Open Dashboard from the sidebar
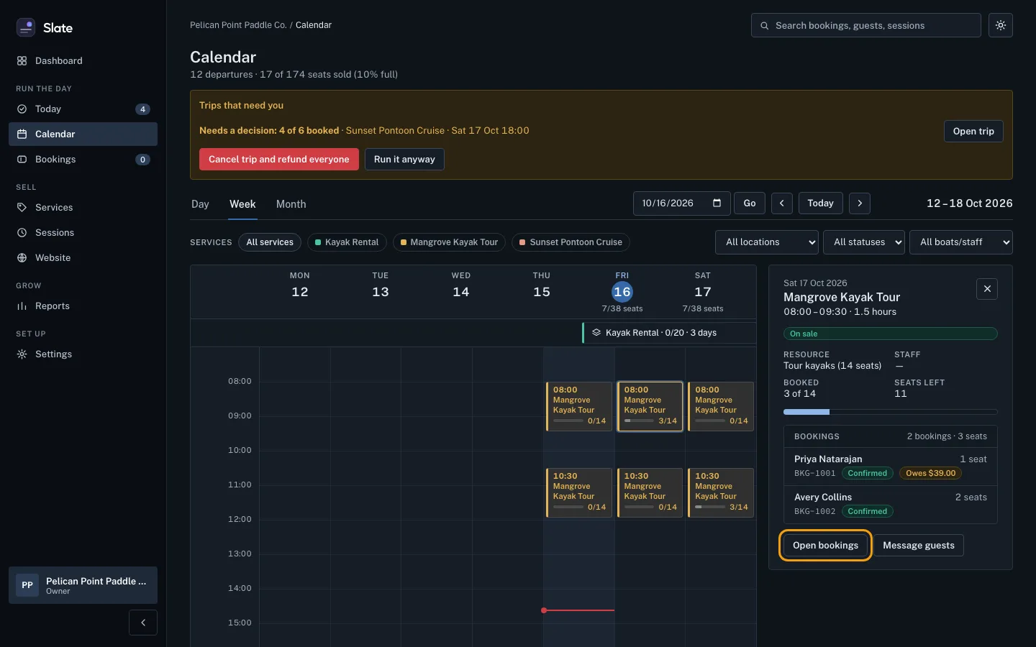 pos(83,61)
